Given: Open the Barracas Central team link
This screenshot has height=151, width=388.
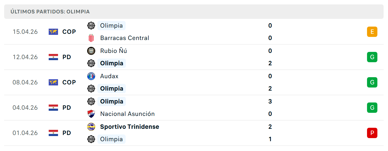Looking at the screenshot, I should (125, 38).
